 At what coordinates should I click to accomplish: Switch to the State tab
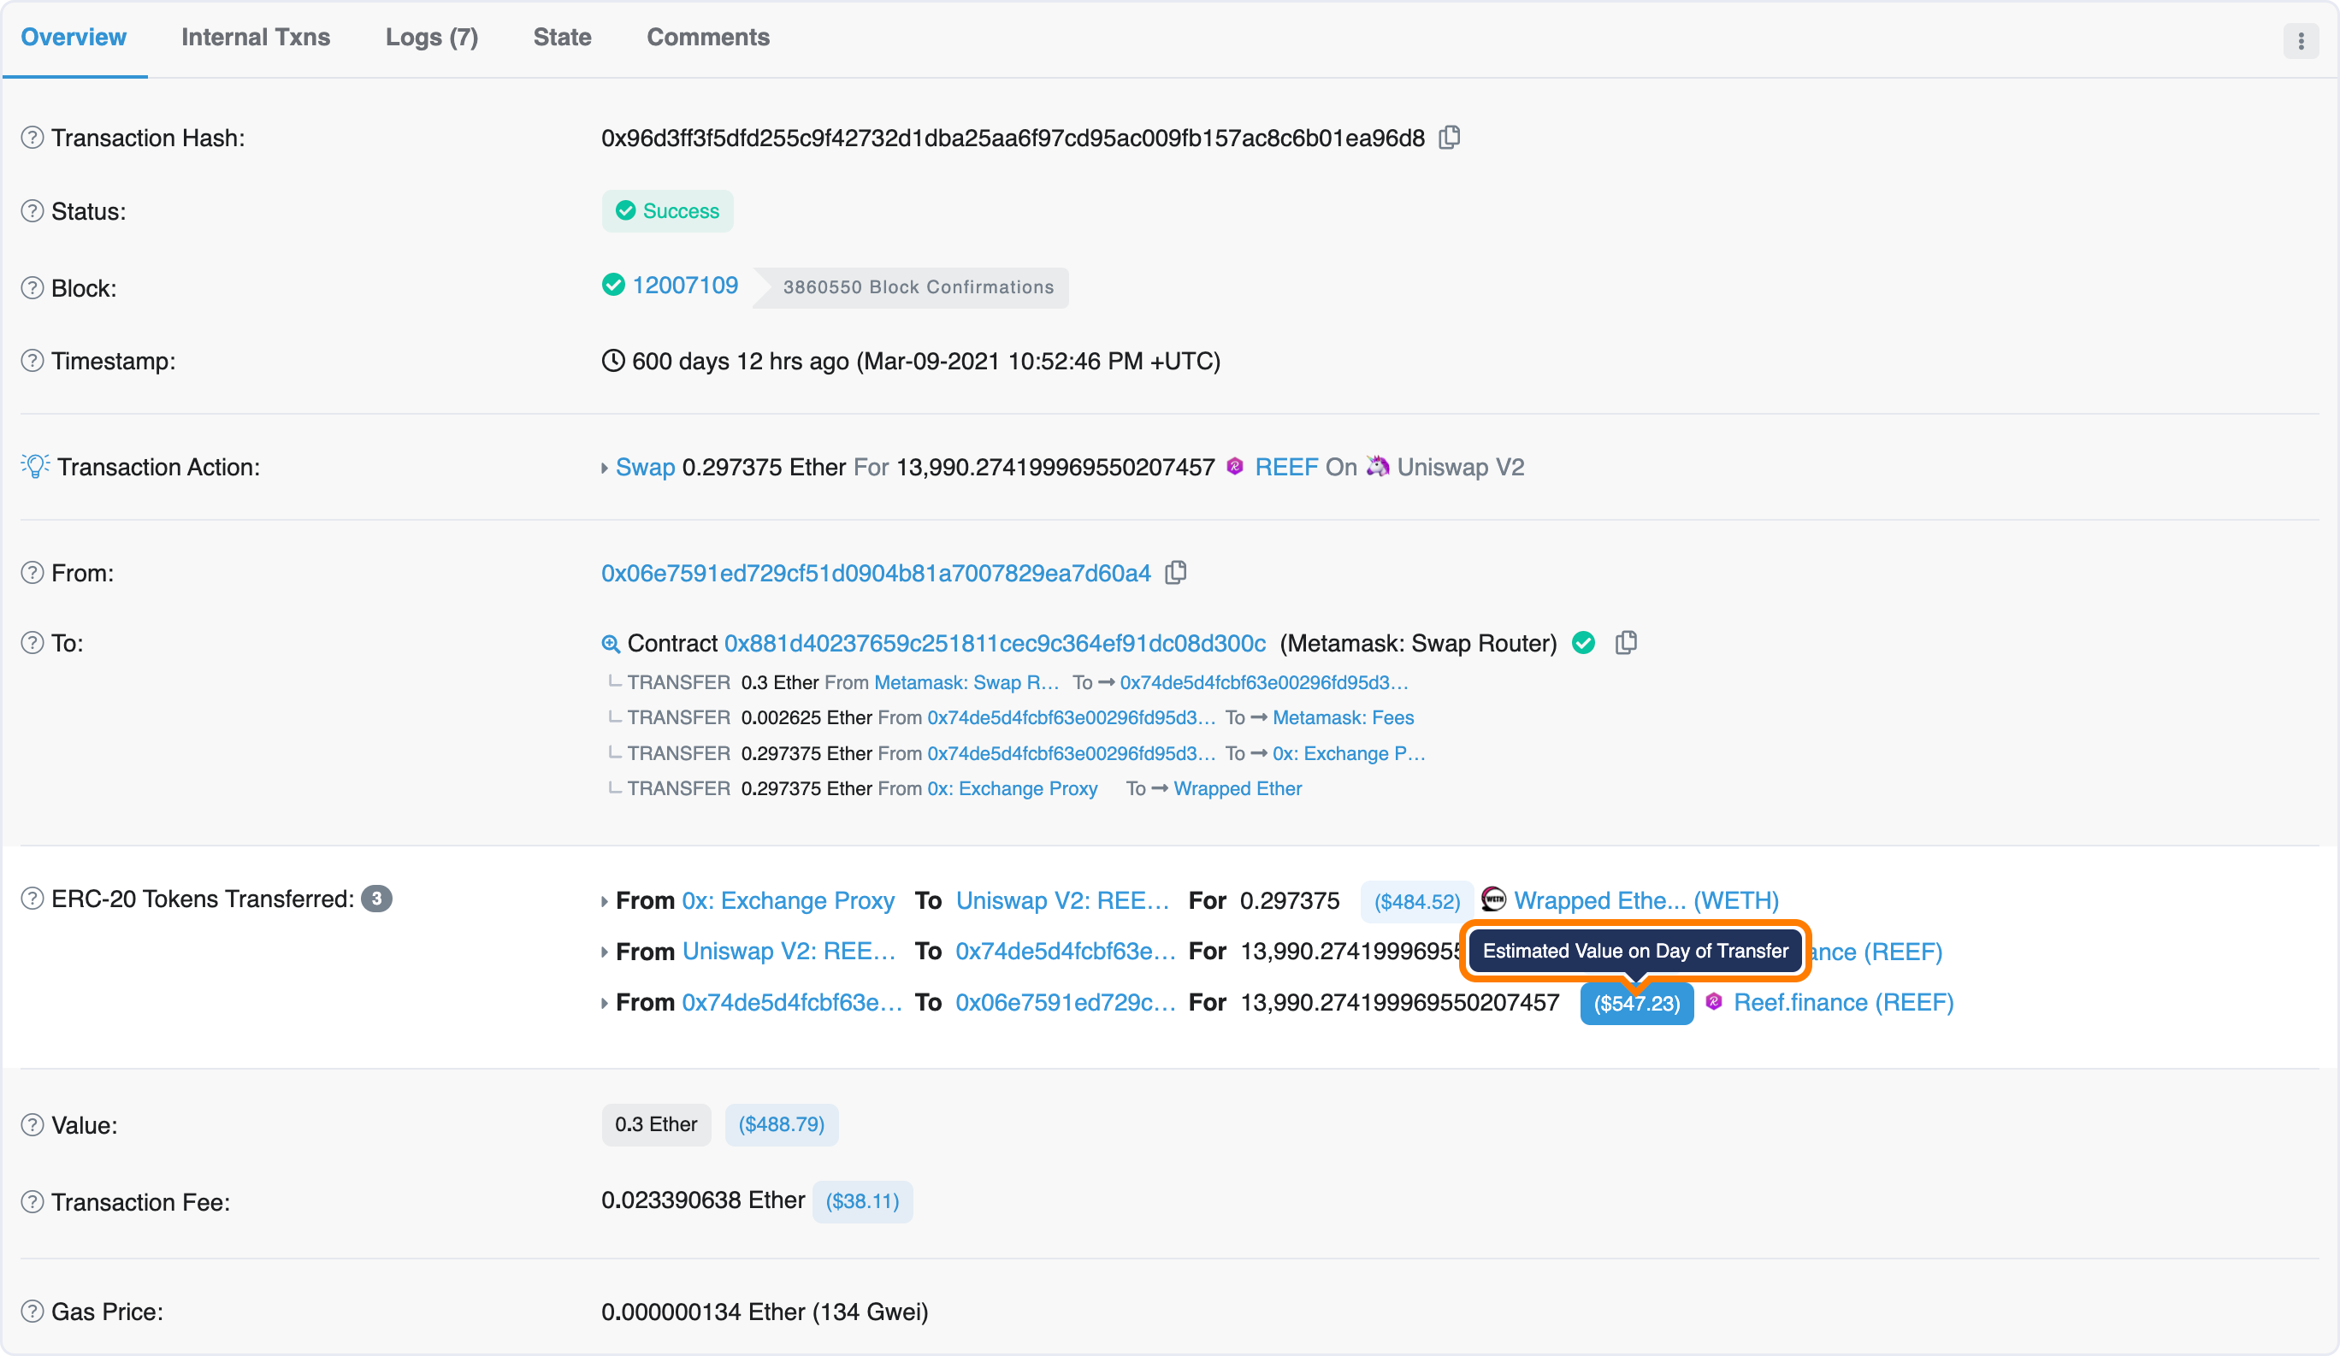click(x=562, y=37)
